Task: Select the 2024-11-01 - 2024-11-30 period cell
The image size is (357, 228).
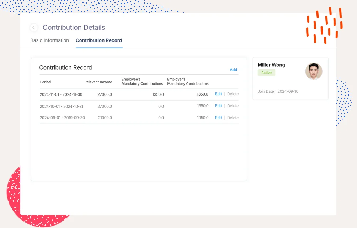Action: click(x=61, y=94)
